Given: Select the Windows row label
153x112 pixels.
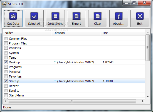Looking at the screenshot, I should 15,48.
